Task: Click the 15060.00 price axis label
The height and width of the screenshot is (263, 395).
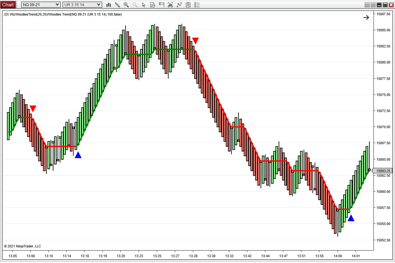Action: [383, 191]
